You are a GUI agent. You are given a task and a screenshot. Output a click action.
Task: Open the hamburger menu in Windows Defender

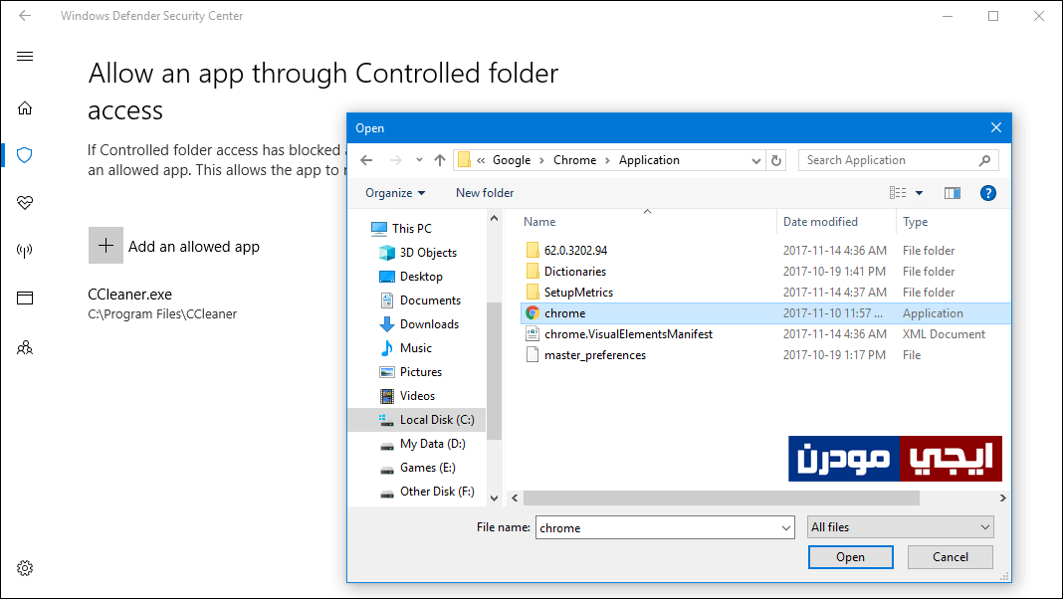[25, 57]
